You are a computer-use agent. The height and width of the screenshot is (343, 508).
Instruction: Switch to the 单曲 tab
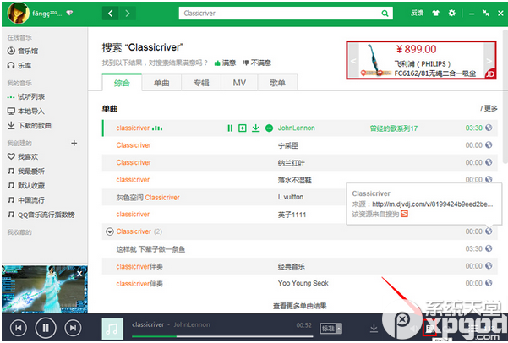(161, 83)
